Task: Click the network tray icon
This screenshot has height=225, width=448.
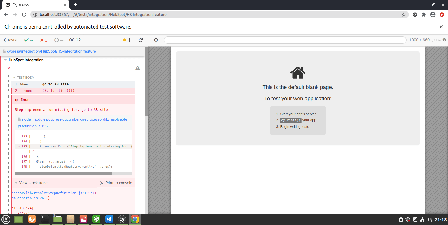Action: pos(422,220)
